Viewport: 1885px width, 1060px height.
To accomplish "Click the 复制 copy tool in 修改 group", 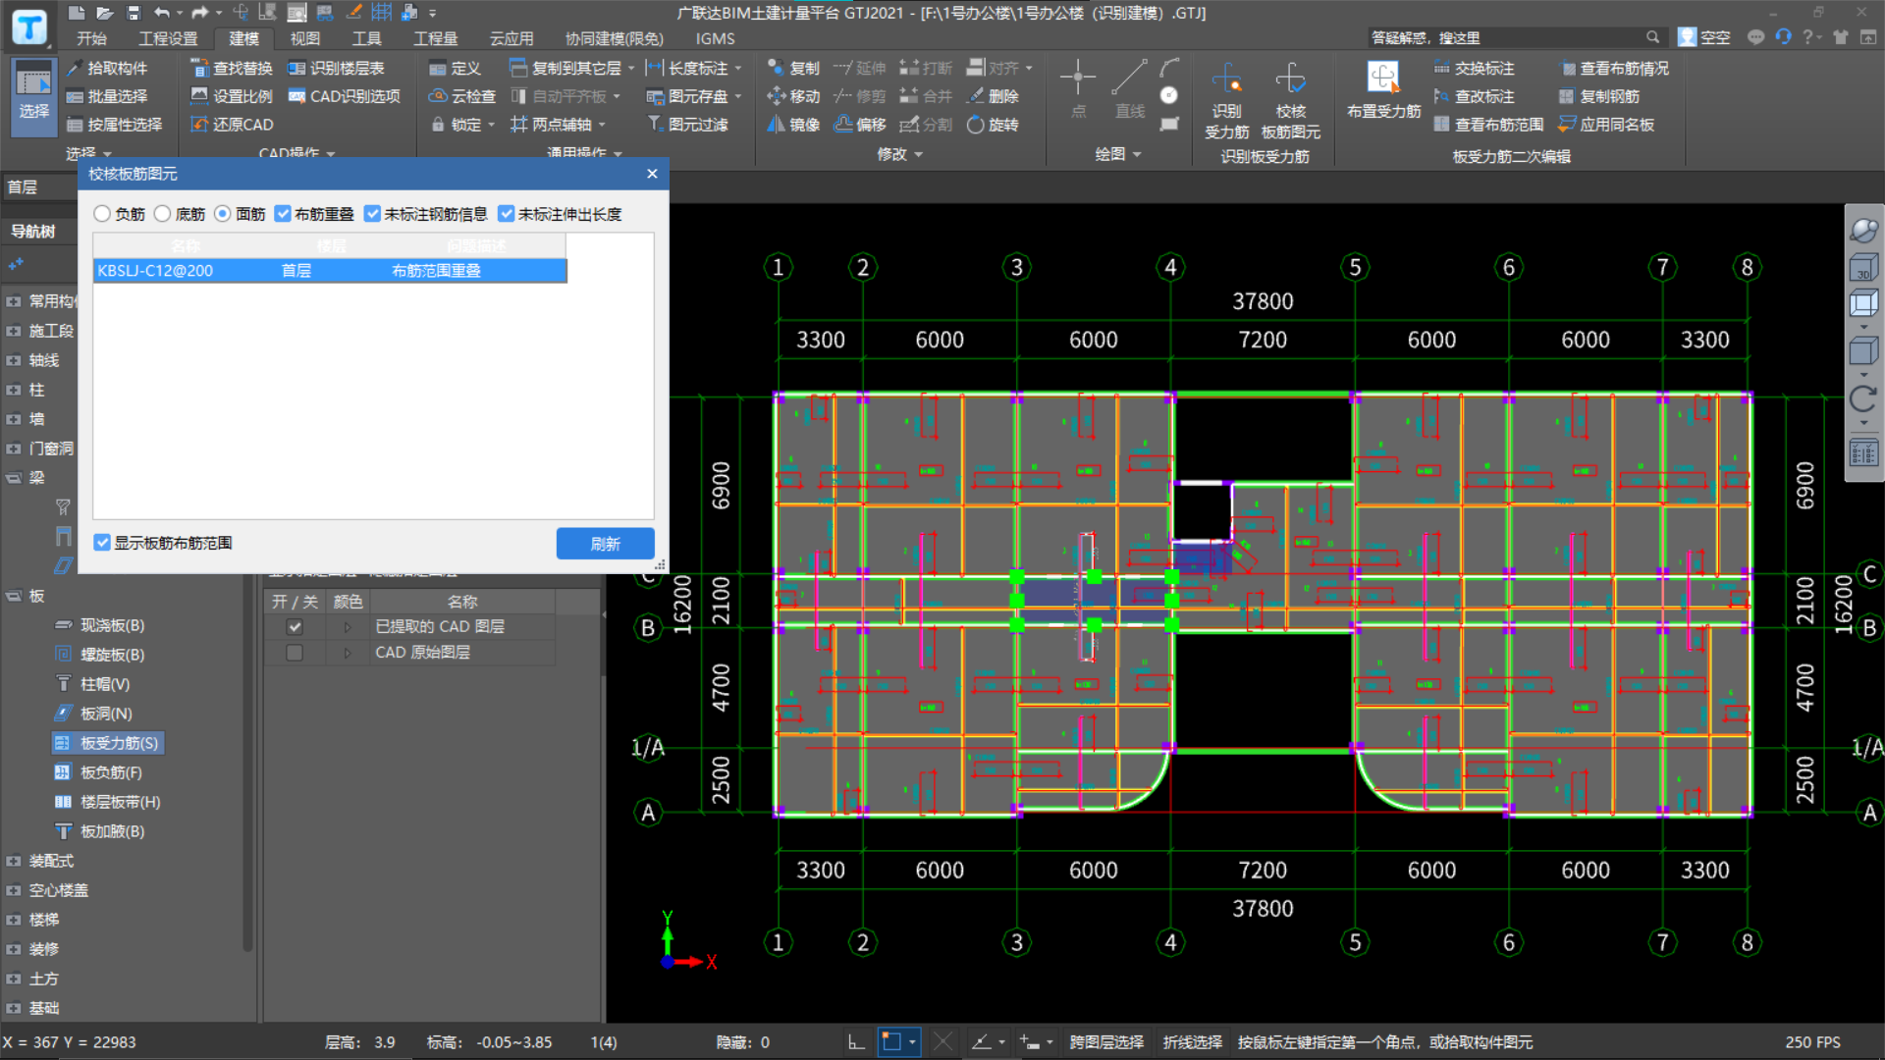I will [x=793, y=68].
